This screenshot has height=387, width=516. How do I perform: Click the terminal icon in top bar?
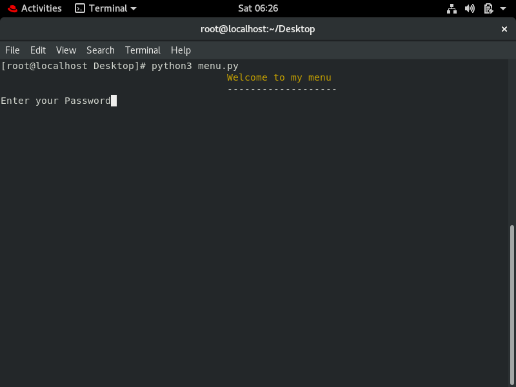click(x=80, y=8)
